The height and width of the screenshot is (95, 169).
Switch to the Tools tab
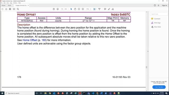tap(10, 5)
